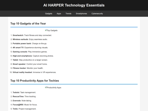The image size is (148, 111).
Task: Go to the Trends section
Action: (x=69, y=14)
